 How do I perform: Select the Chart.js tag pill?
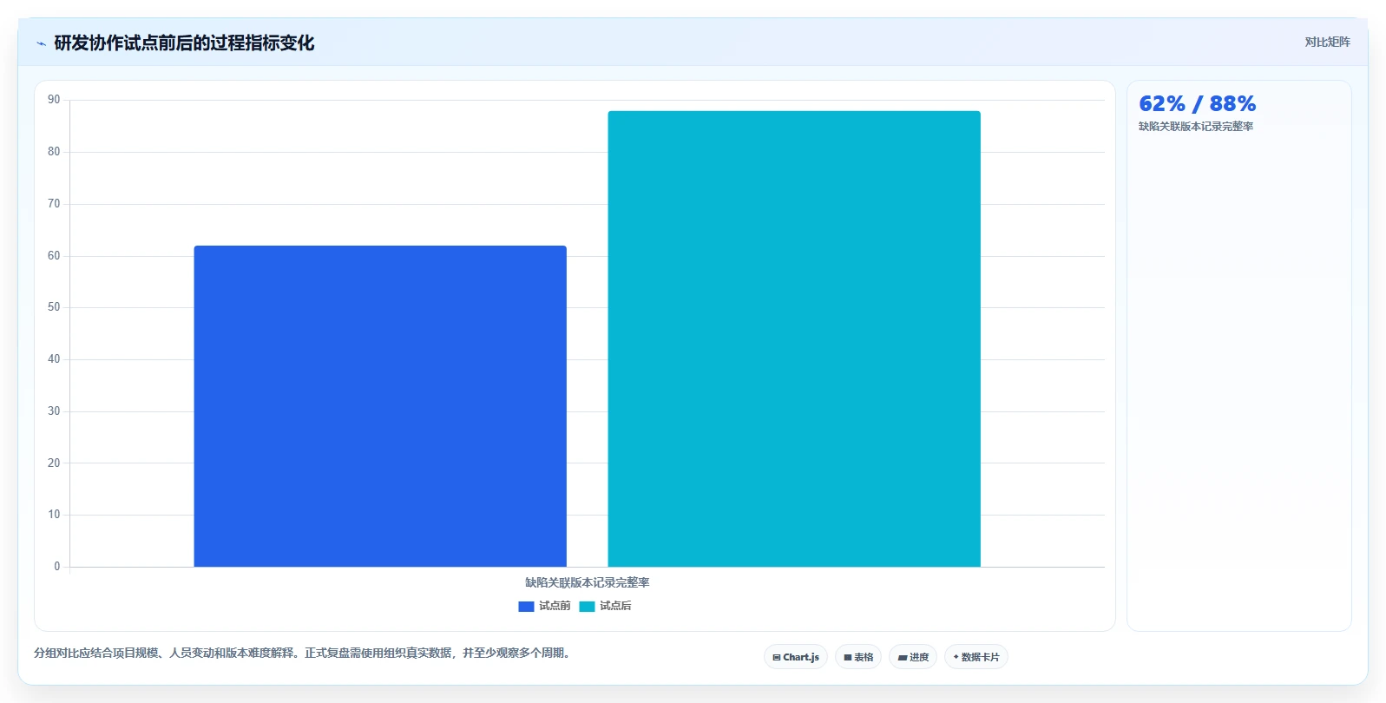796,657
